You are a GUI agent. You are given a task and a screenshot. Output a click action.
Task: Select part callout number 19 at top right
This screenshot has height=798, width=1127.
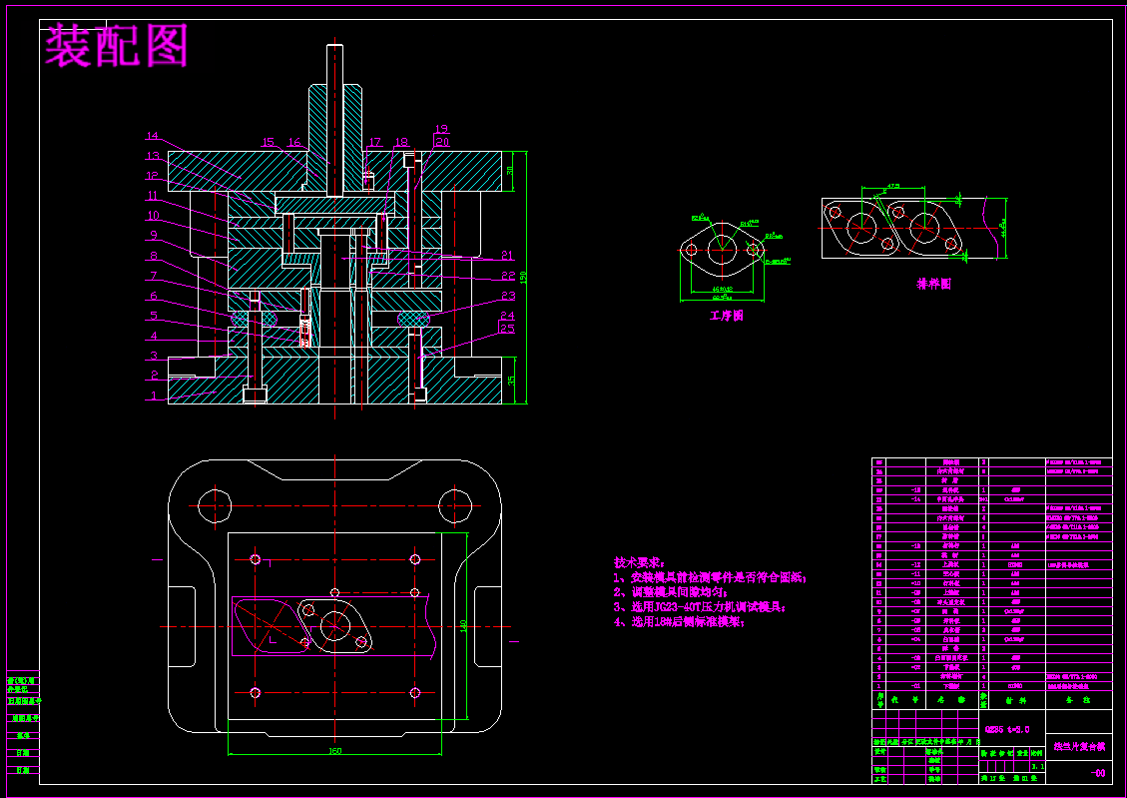[x=441, y=130]
